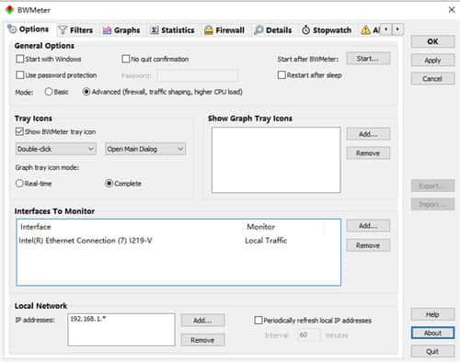Screen dimensions: 460x362
Task: Click the About button
Action: click(x=432, y=333)
